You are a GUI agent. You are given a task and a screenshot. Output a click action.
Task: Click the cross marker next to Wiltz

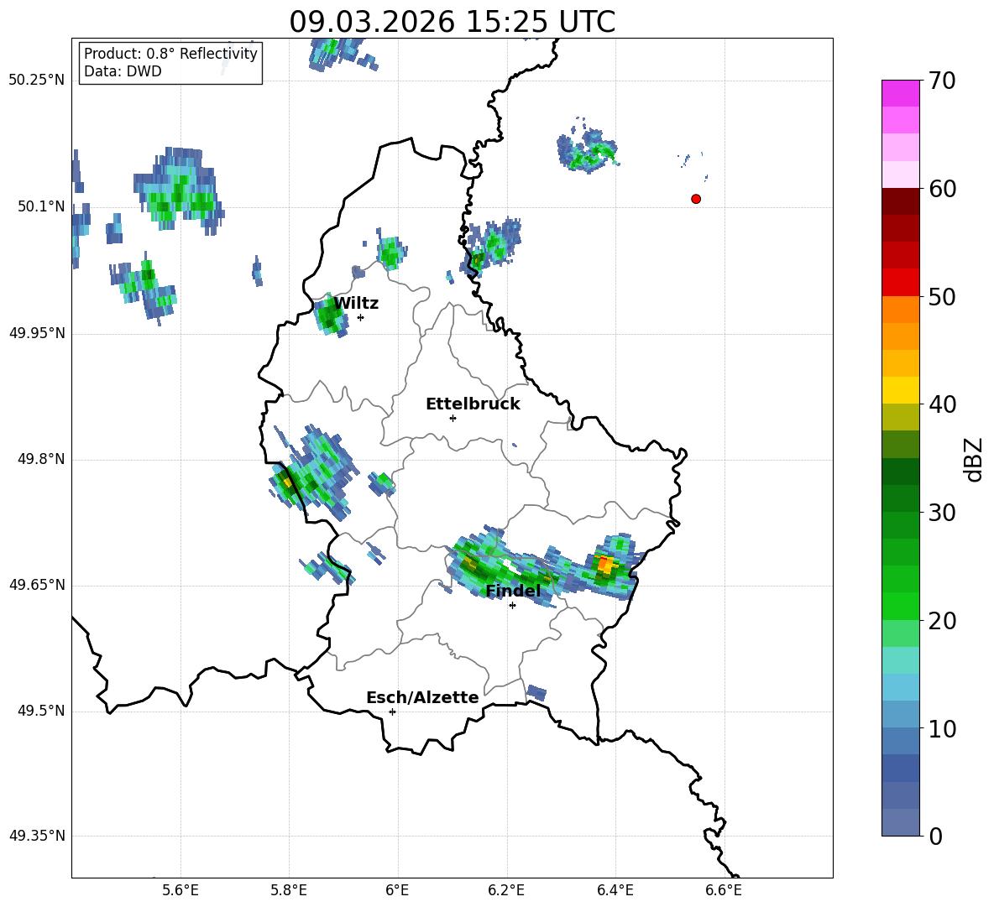pos(361,317)
